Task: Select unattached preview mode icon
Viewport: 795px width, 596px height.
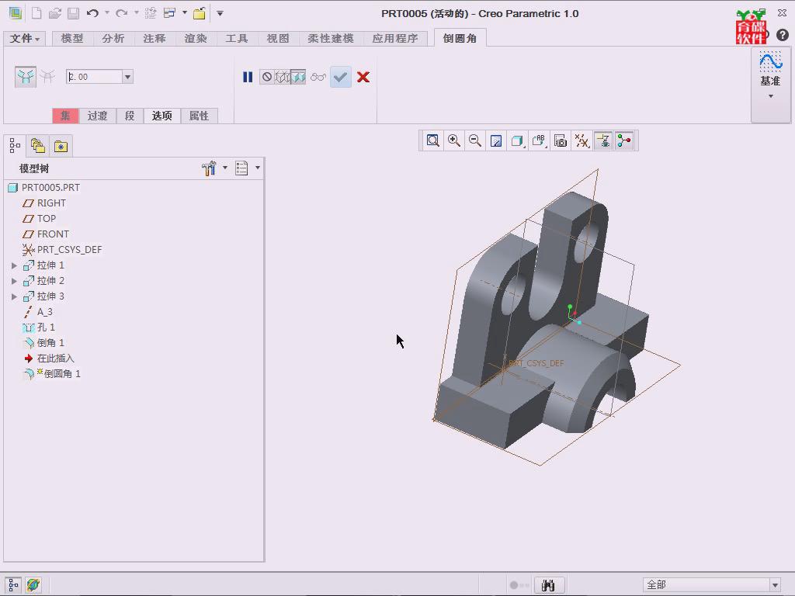Action: [283, 77]
